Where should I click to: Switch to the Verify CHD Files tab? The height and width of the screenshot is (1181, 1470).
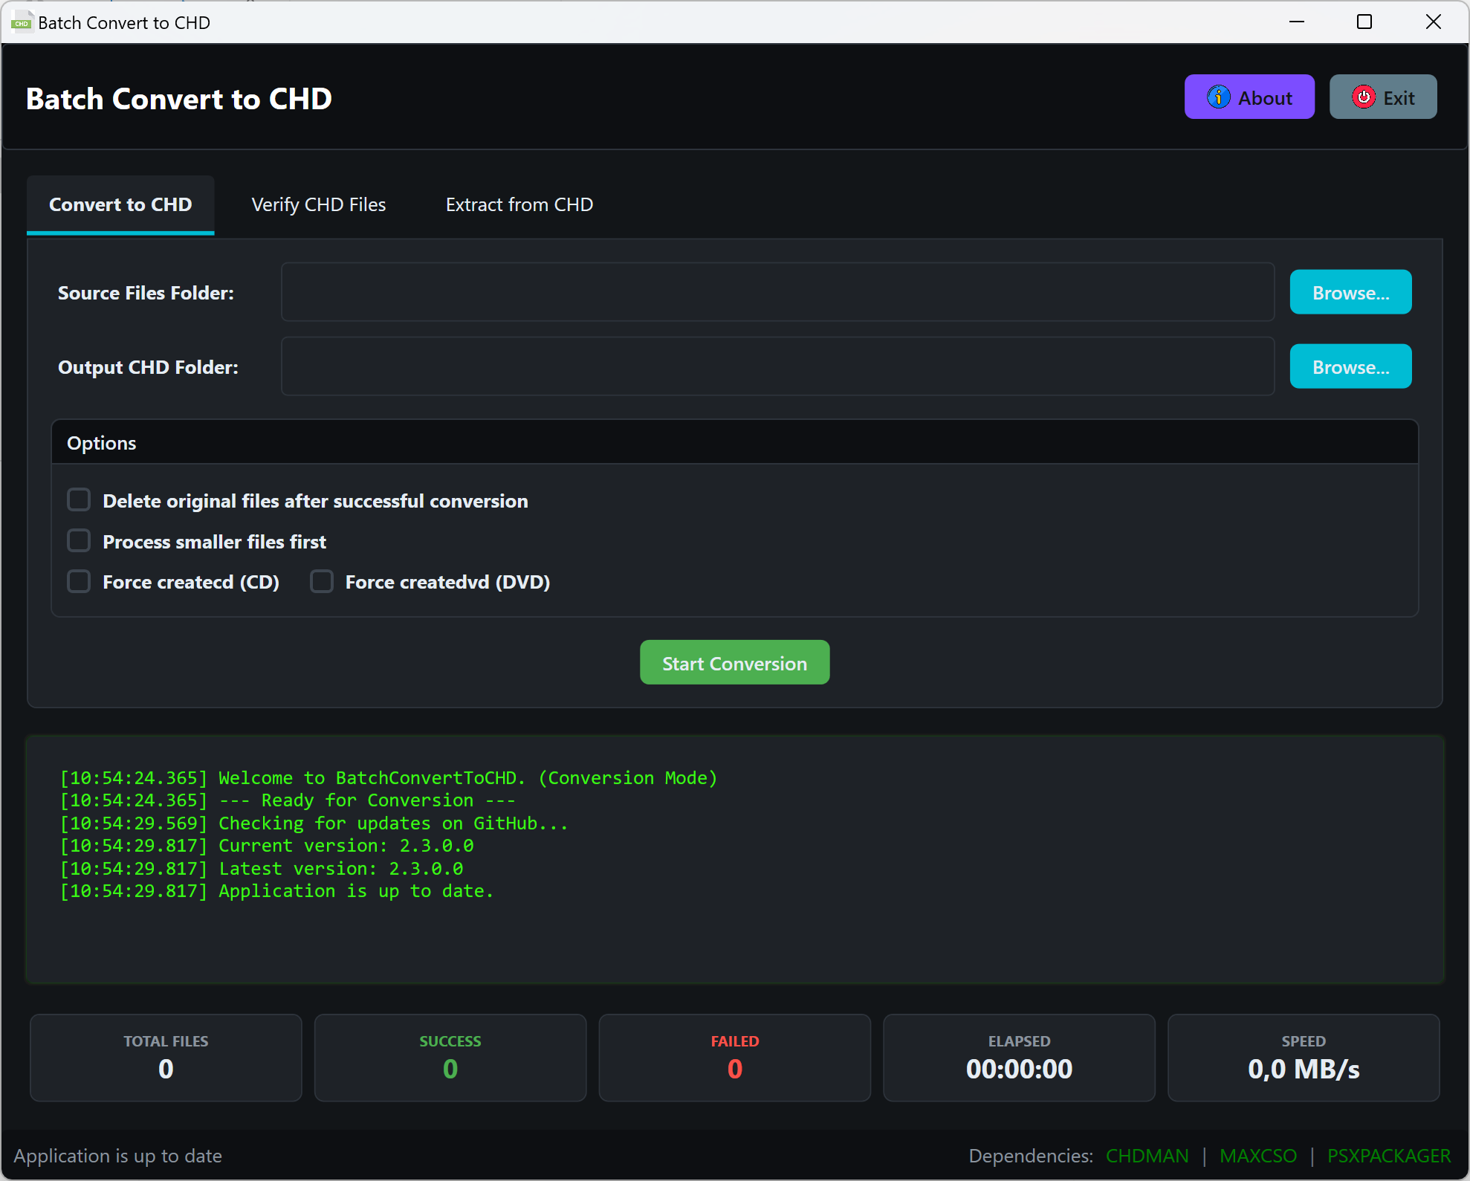coord(319,204)
